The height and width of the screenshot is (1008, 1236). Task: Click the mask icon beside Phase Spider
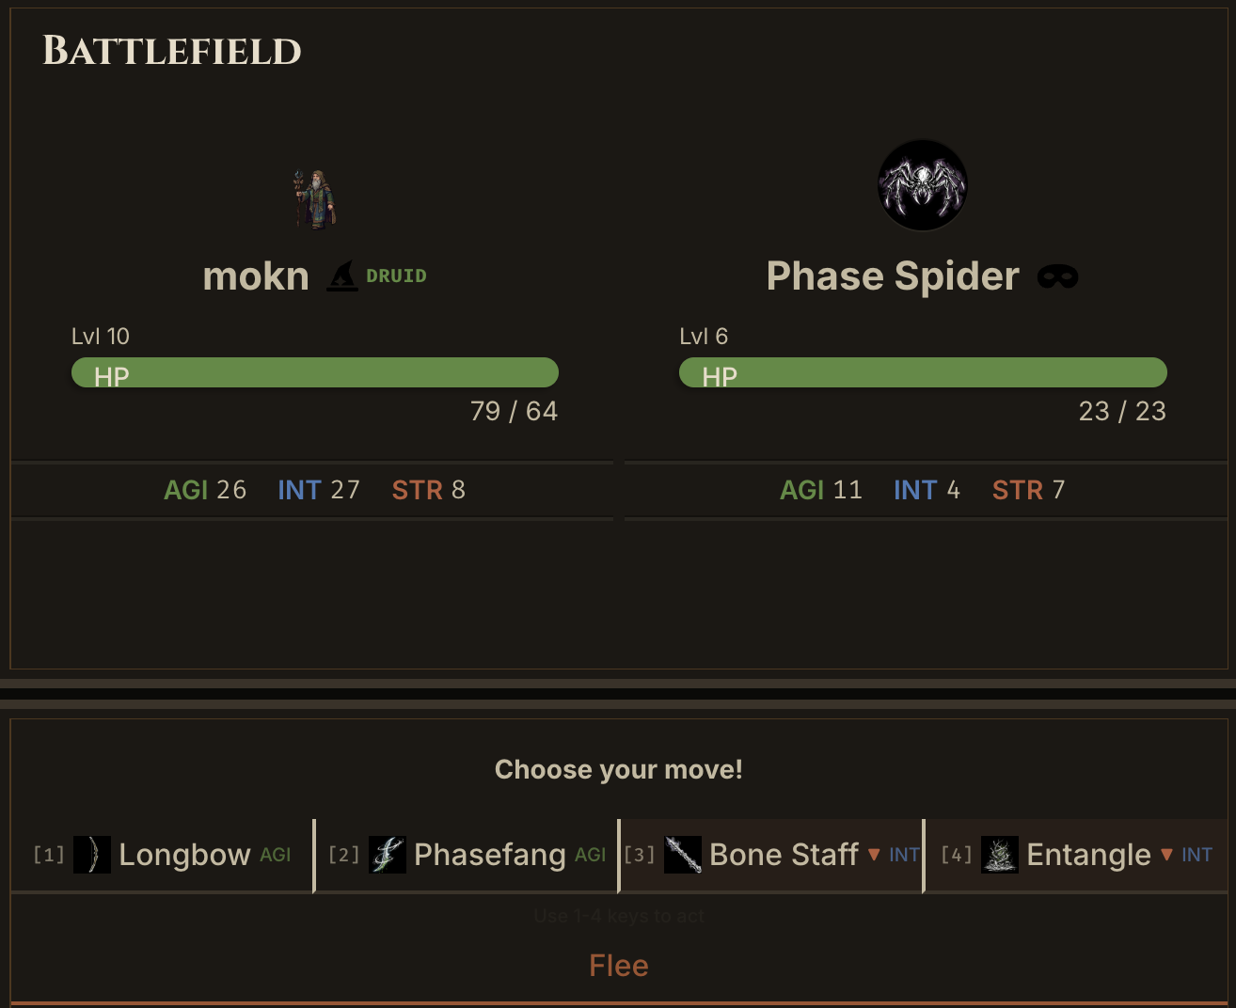[x=1057, y=276]
